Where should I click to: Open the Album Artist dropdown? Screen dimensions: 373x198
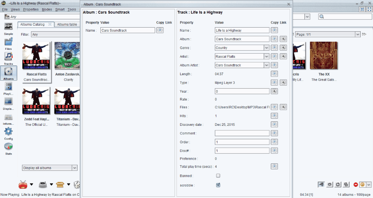pos(266,65)
